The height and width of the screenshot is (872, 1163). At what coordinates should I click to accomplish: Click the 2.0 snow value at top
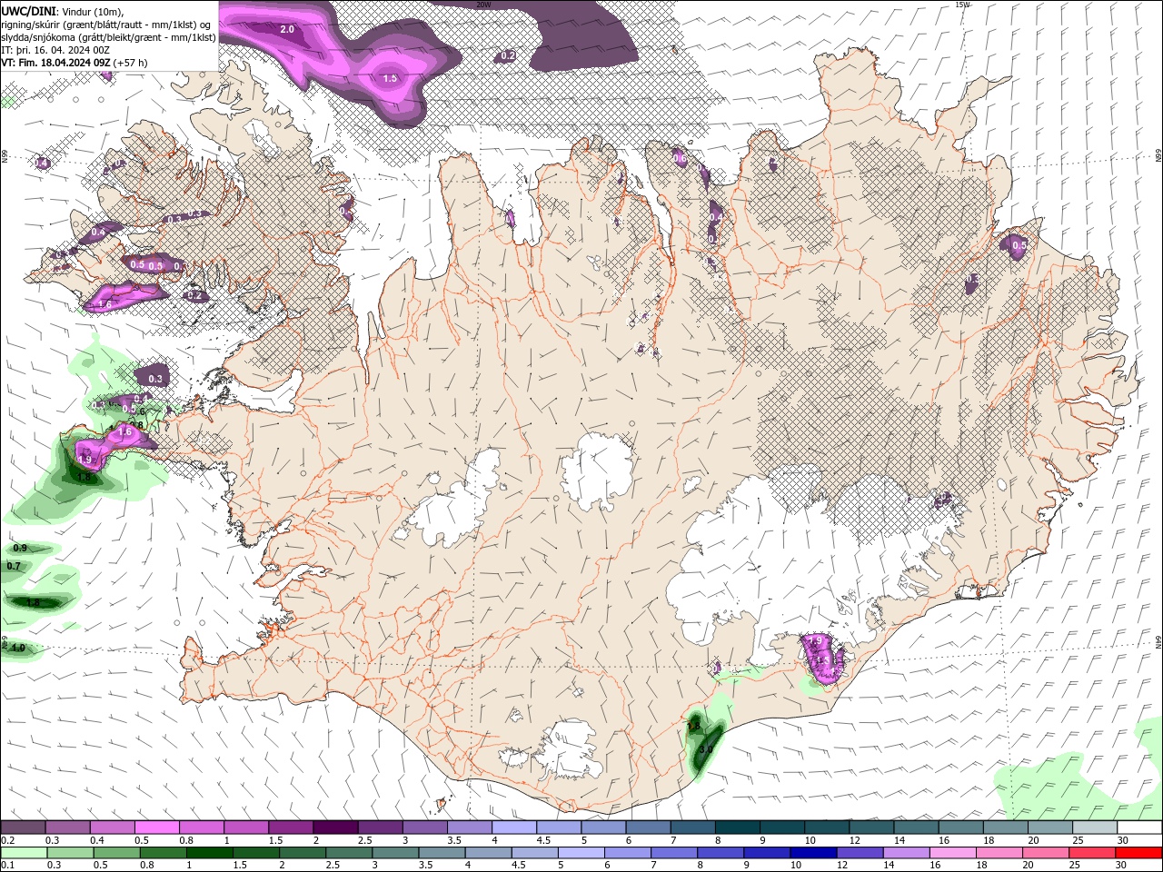pyautogui.click(x=287, y=29)
